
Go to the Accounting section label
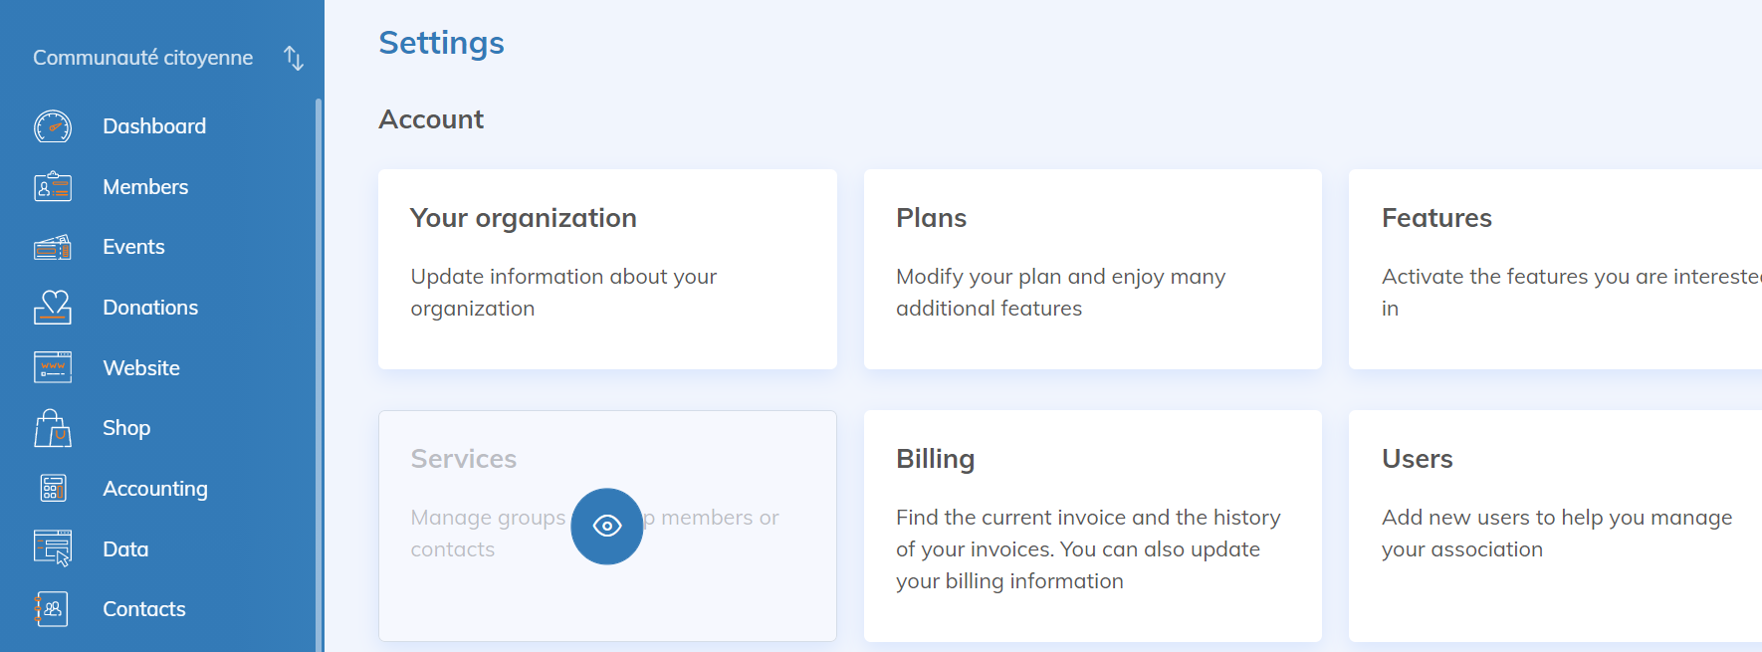point(155,489)
